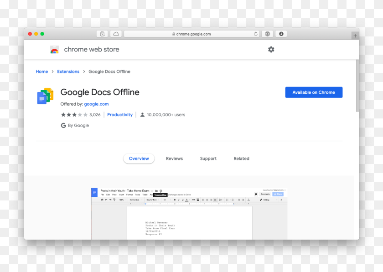The width and height of the screenshot is (383, 272).
Task: Click the 3,026 ratings count
Action: 95,115
